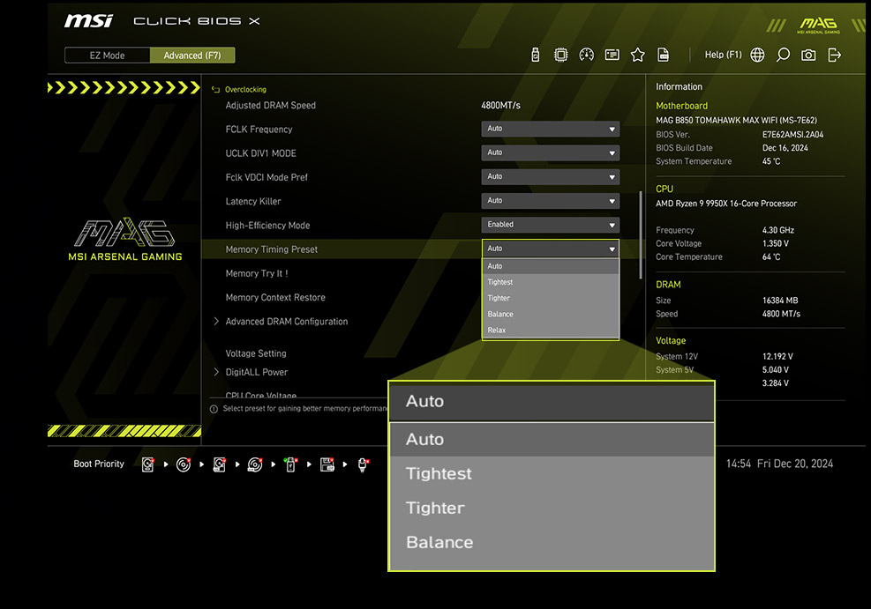
Task: Click the CD/DVD drive boot priority icon
Action: pos(184,464)
